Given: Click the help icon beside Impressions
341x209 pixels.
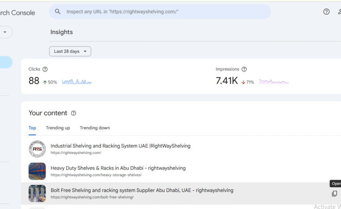Looking at the screenshot, I should [x=244, y=69].
